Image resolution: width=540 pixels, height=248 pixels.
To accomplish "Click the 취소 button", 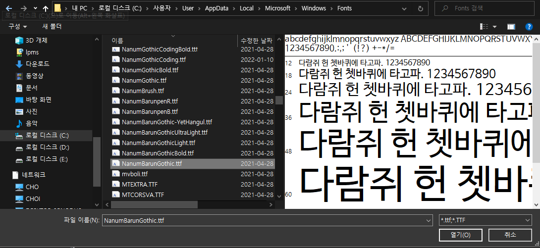I will point(510,235).
